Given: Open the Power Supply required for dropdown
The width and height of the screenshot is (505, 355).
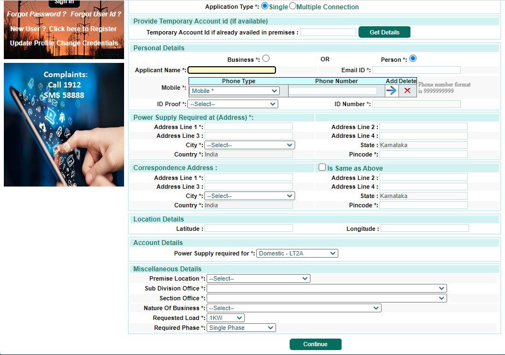Looking at the screenshot, I should point(297,253).
